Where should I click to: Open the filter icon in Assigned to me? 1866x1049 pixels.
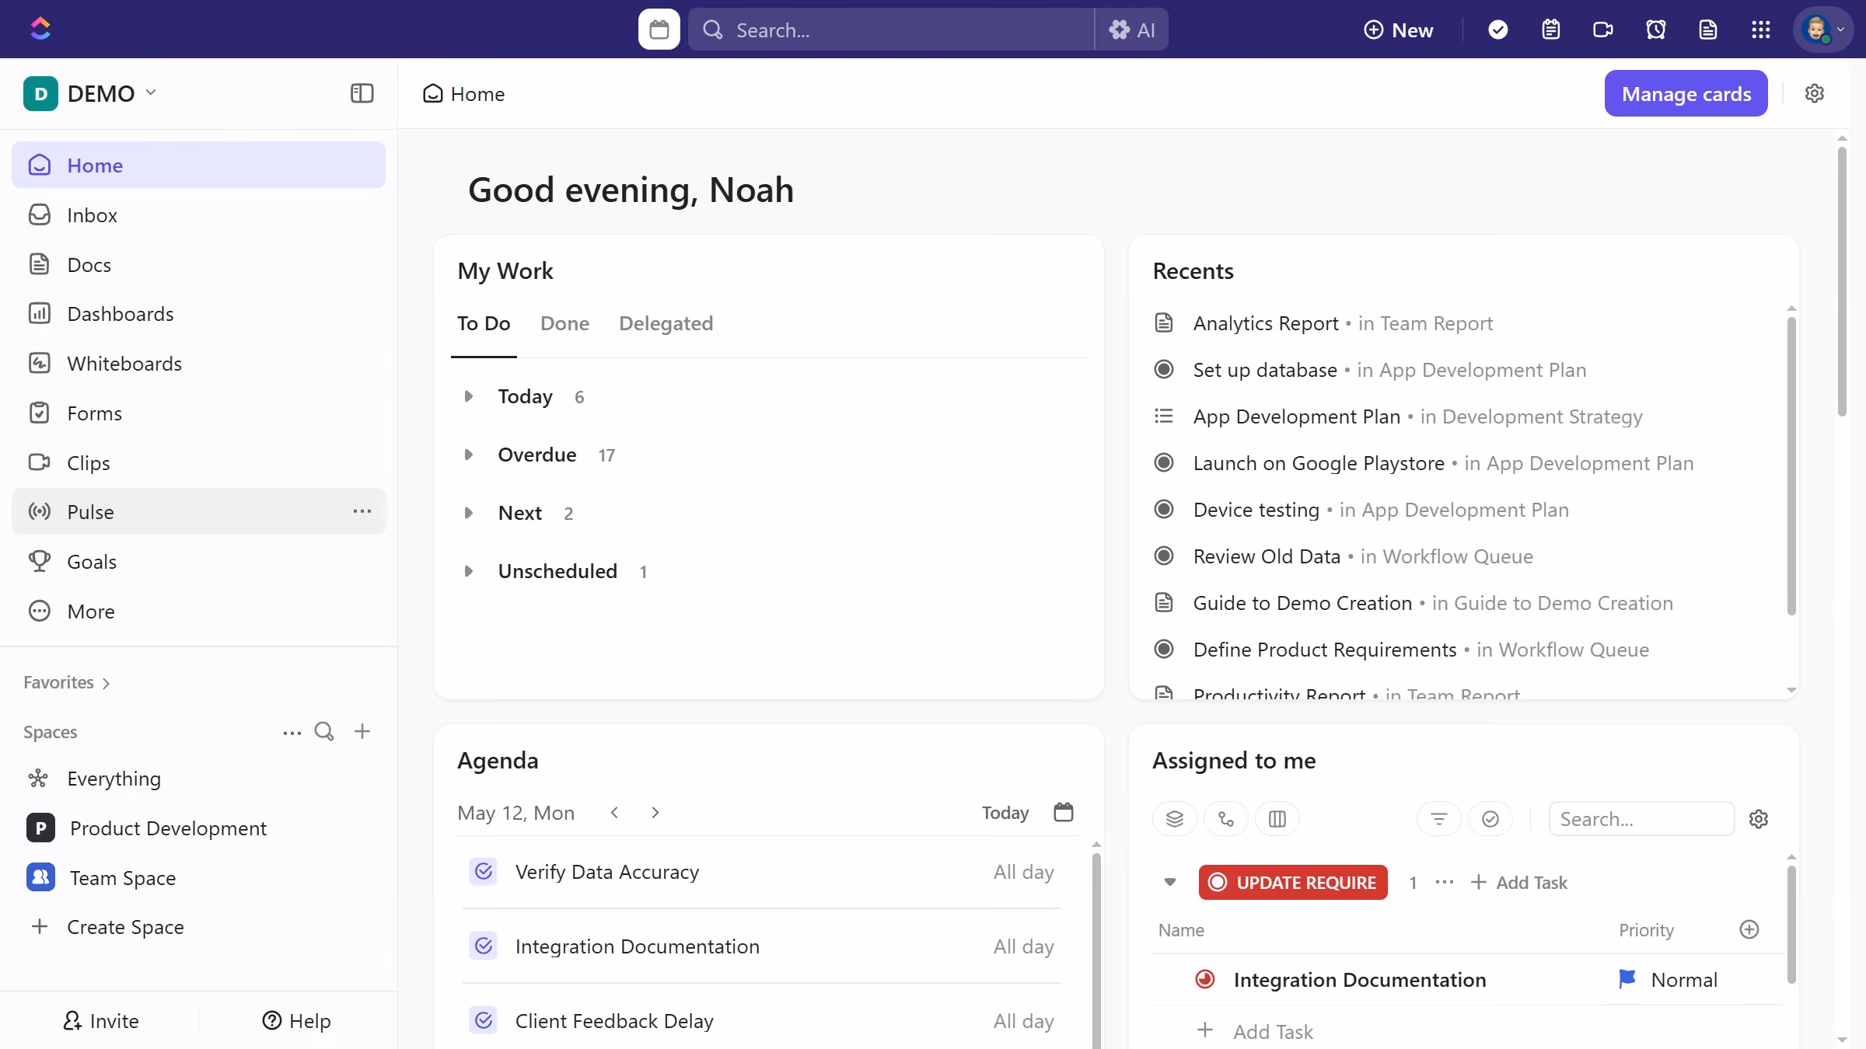point(1439,819)
